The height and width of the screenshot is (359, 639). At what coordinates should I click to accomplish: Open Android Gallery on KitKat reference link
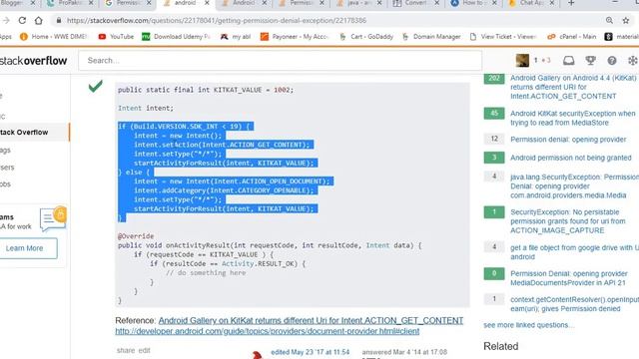311,321
